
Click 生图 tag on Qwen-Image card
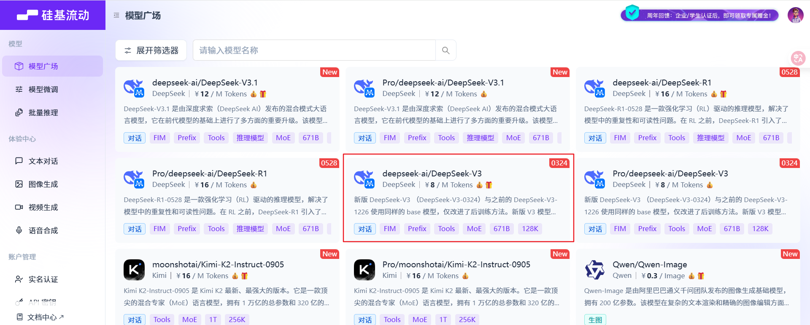point(595,320)
